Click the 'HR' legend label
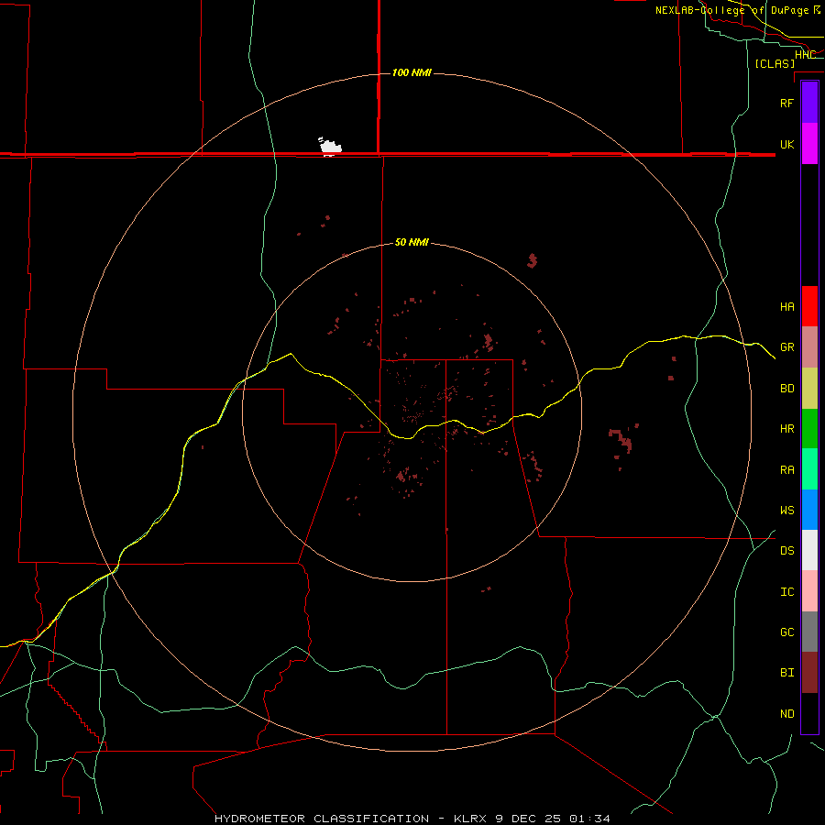The image size is (825, 825). click(786, 429)
